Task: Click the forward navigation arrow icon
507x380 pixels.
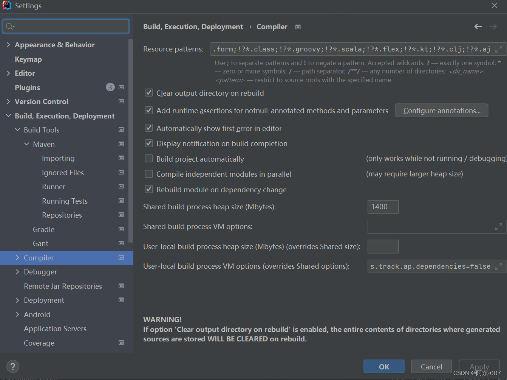Action: [x=493, y=26]
